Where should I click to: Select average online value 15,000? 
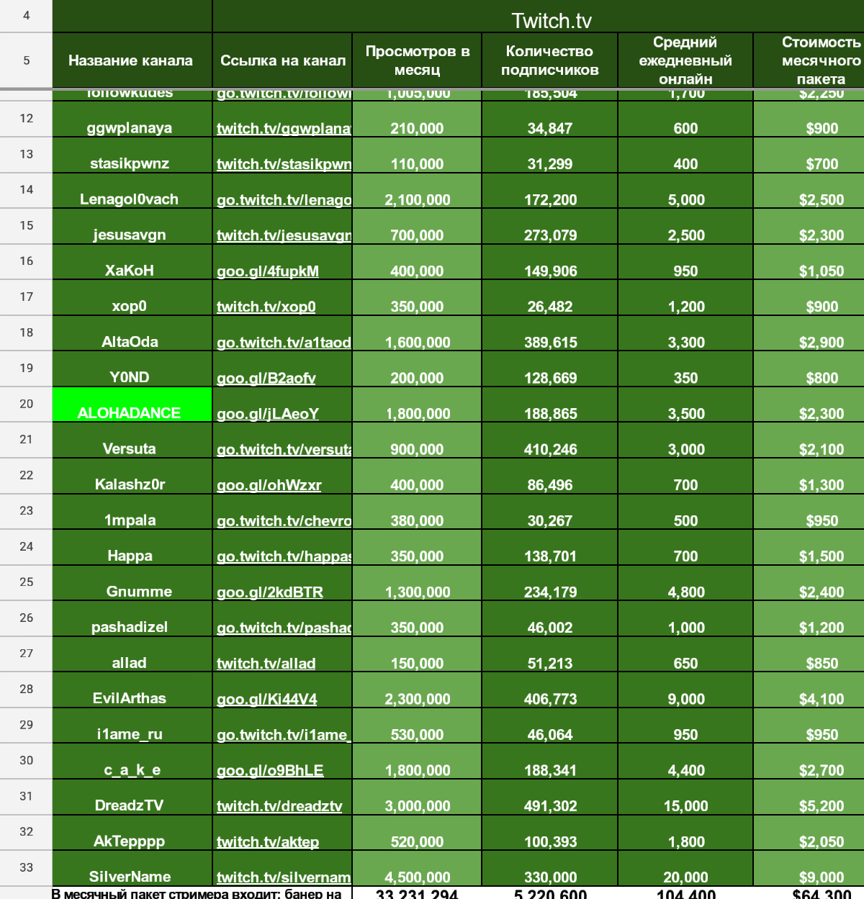pos(685,798)
